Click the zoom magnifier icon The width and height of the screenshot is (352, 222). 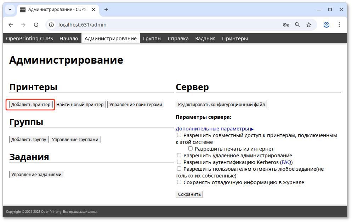pos(297,25)
